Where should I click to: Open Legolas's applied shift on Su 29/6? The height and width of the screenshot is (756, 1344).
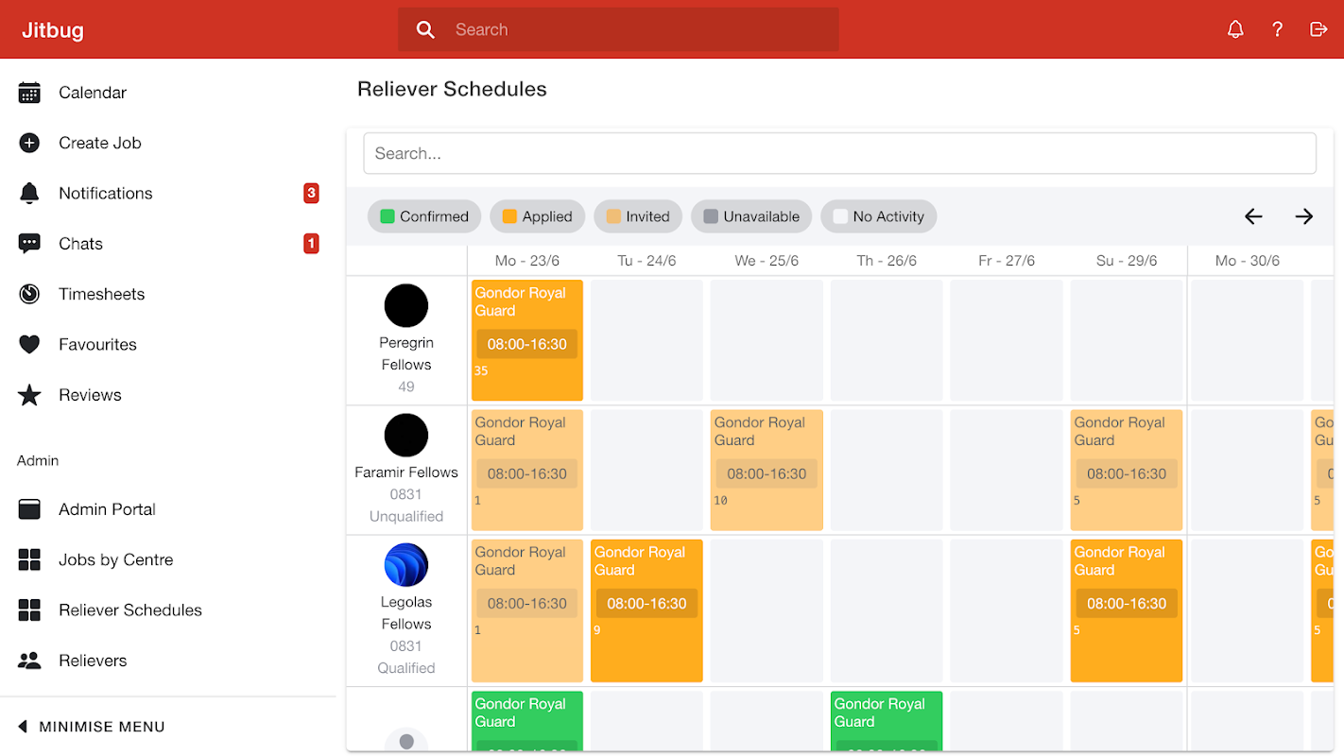tap(1127, 610)
